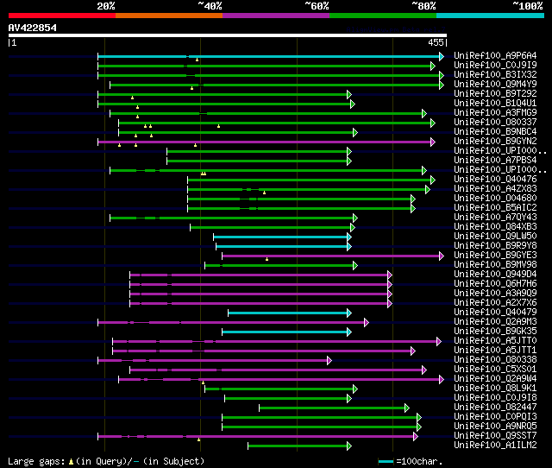
Task: Click the orange ~40% identity legend segment
Action: click(x=169, y=16)
